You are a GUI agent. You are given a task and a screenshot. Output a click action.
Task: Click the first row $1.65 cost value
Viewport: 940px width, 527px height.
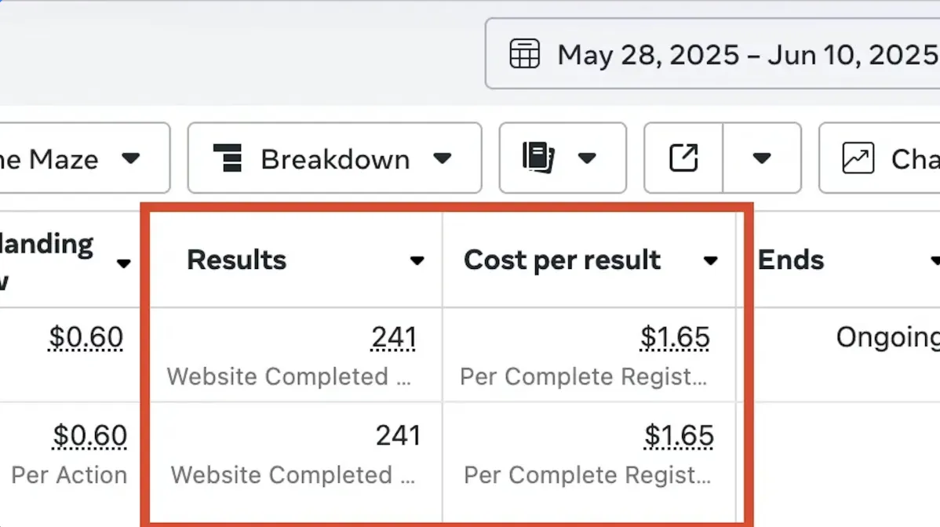click(675, 337)
